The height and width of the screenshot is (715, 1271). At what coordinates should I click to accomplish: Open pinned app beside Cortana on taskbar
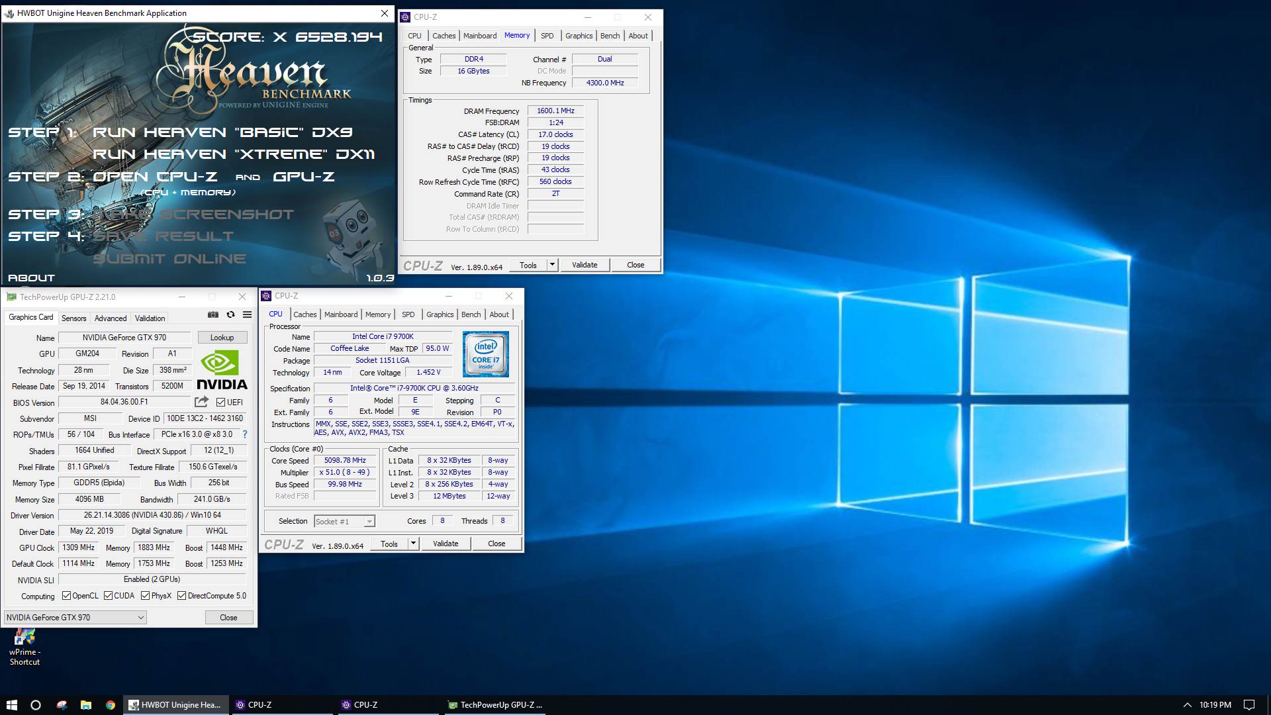click(61, 705)
